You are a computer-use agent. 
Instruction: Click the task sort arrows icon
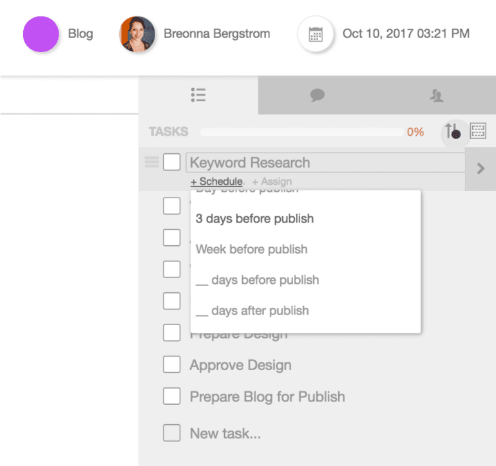(452, 131)
